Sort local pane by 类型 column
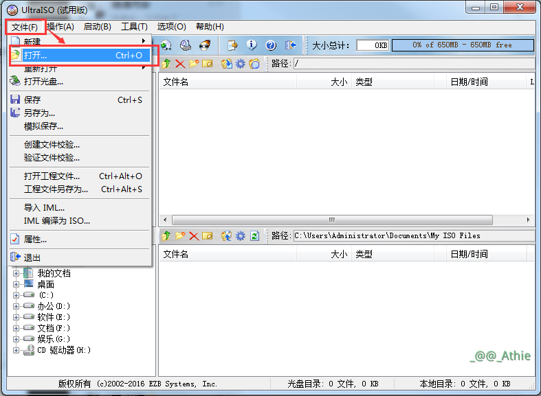 [393, 254]
